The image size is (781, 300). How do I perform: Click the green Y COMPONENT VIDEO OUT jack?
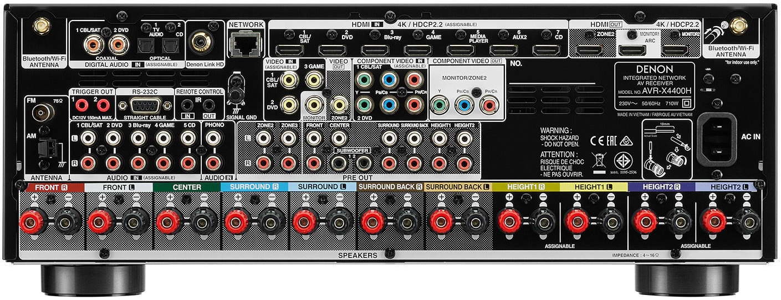point(440,104)
